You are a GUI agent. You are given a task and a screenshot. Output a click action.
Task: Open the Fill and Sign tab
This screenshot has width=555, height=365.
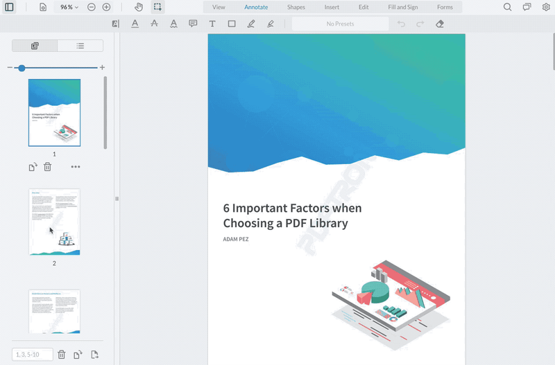pos(403,7)
